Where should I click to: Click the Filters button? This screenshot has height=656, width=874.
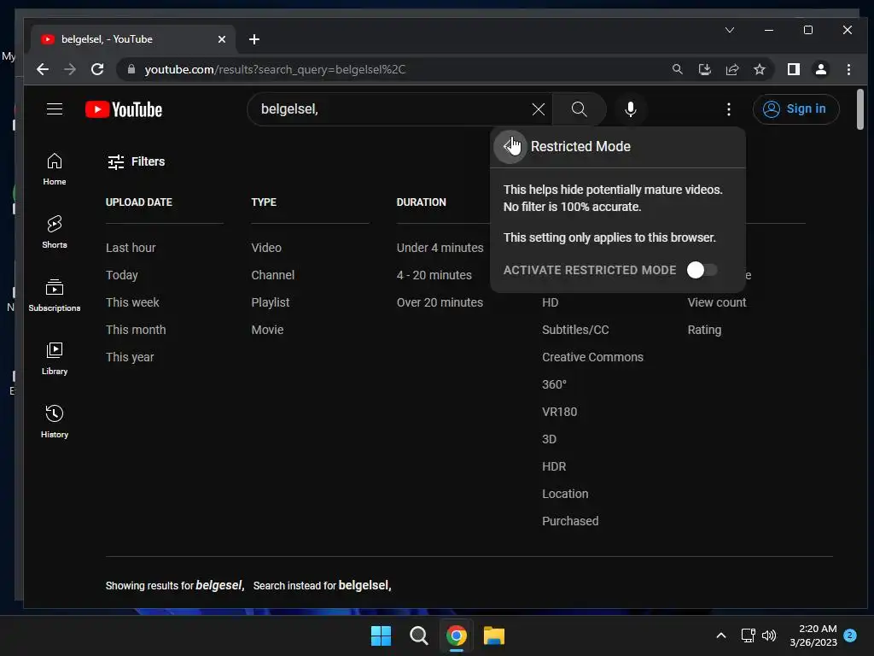coord(136,161)
